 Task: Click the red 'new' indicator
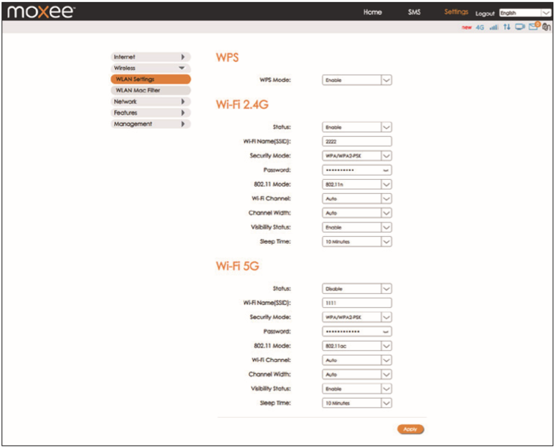[x=466, y=27]
